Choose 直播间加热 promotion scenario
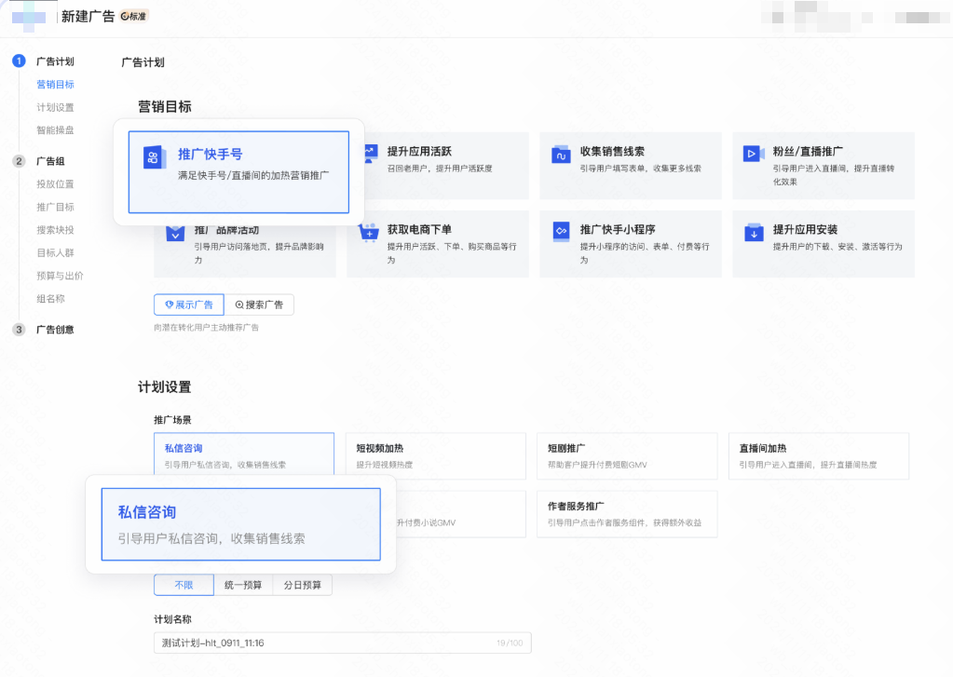This screenshot has width=953, height=677. click(x=818, y=455)
